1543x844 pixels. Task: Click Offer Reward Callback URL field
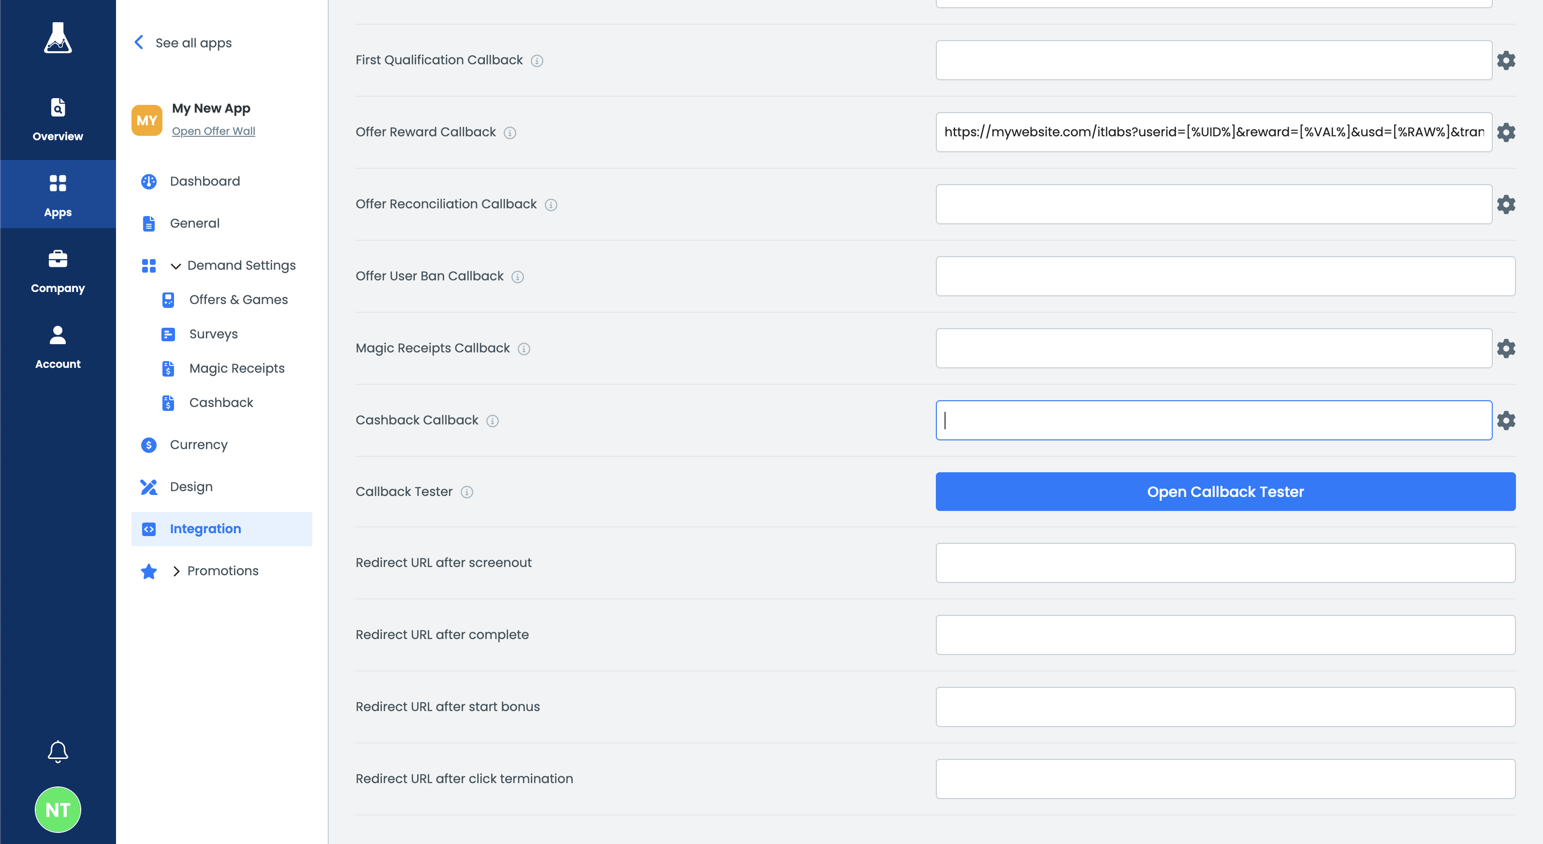point(1213,132)
